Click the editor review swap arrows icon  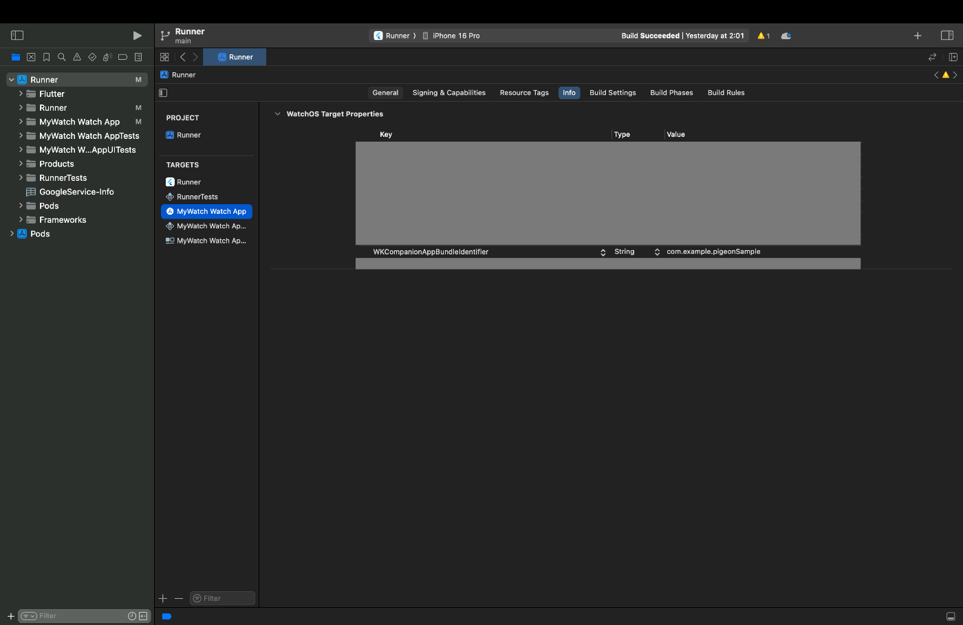tap(933, 57)
